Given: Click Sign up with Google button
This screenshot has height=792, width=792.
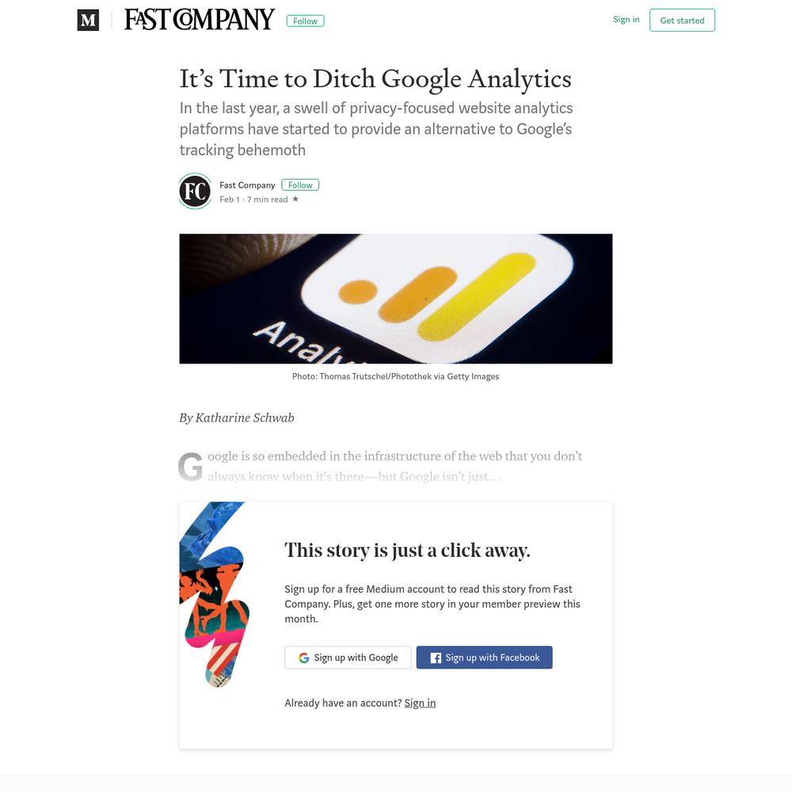Looking at the screenshot, I should (x=348, y=657).
